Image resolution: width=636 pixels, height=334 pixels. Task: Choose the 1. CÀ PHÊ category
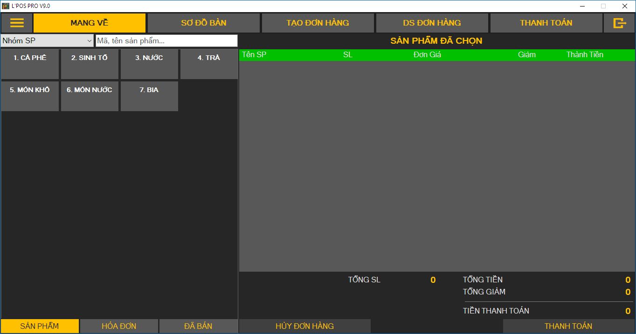tap(30, 64)
